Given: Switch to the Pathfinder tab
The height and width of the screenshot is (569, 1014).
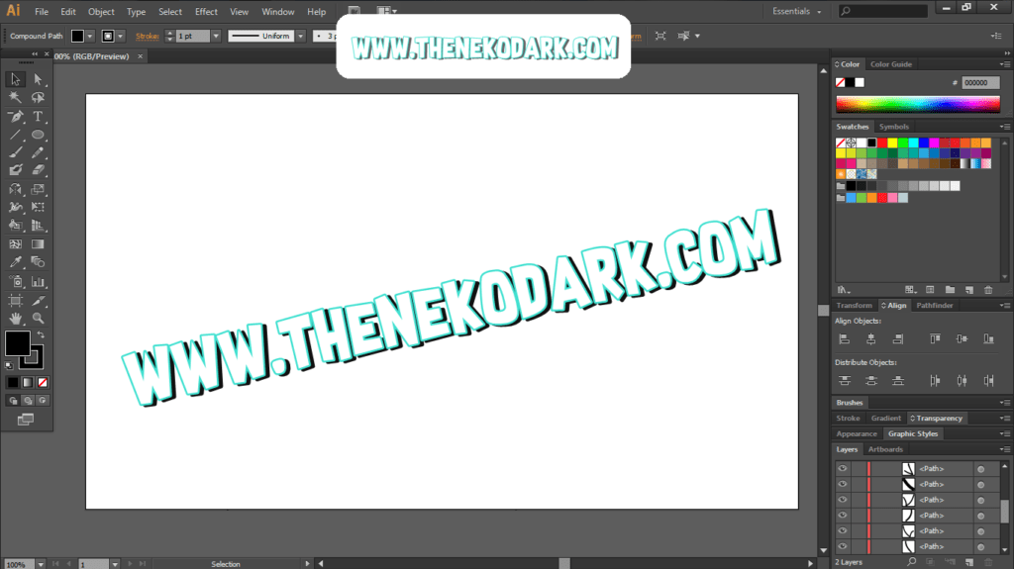Looking at the screenshot, I should click(935, 306).
